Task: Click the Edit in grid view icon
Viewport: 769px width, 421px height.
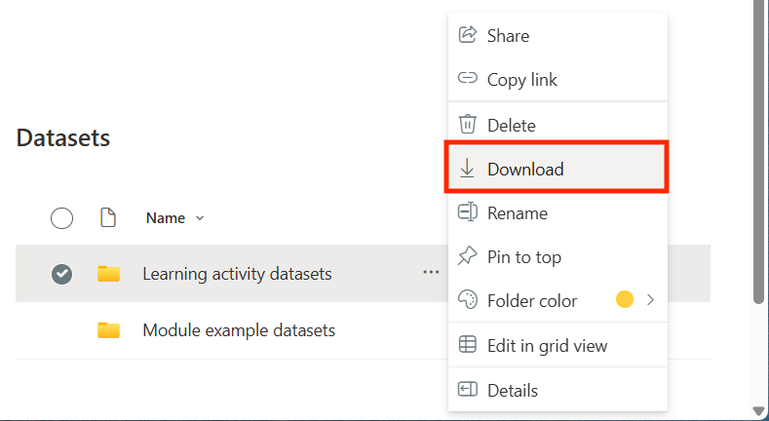Action: (x=468, y=345)
